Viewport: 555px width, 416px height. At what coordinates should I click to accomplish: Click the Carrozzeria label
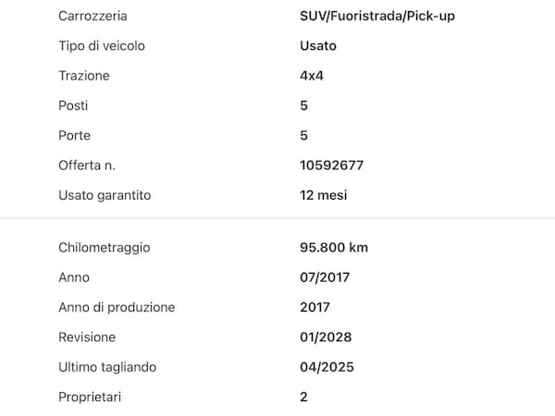tap(92, 16)
